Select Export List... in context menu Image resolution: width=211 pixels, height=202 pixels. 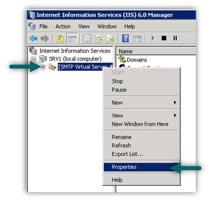pos(141,154)
